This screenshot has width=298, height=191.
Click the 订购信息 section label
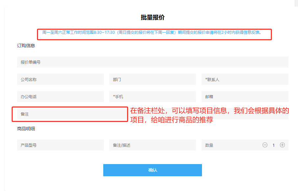[26, 46]
